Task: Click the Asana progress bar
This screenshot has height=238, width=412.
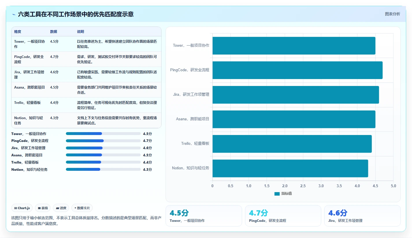Action: (x=103, y=155)
